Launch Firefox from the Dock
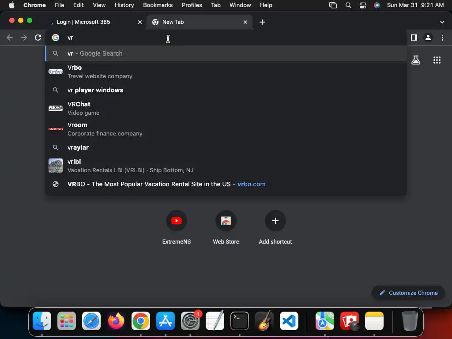This screenshot has width=452, height=339. [x=116, y=321]
